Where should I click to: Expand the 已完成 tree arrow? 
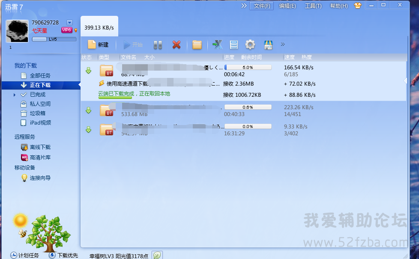pyautogui.click(x=15, y=95)
